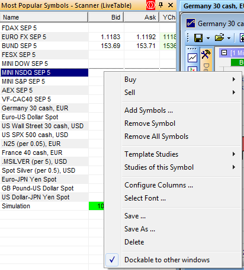244x270 pixels.
Task: Click the Bid column header
Action: point(106,17)
